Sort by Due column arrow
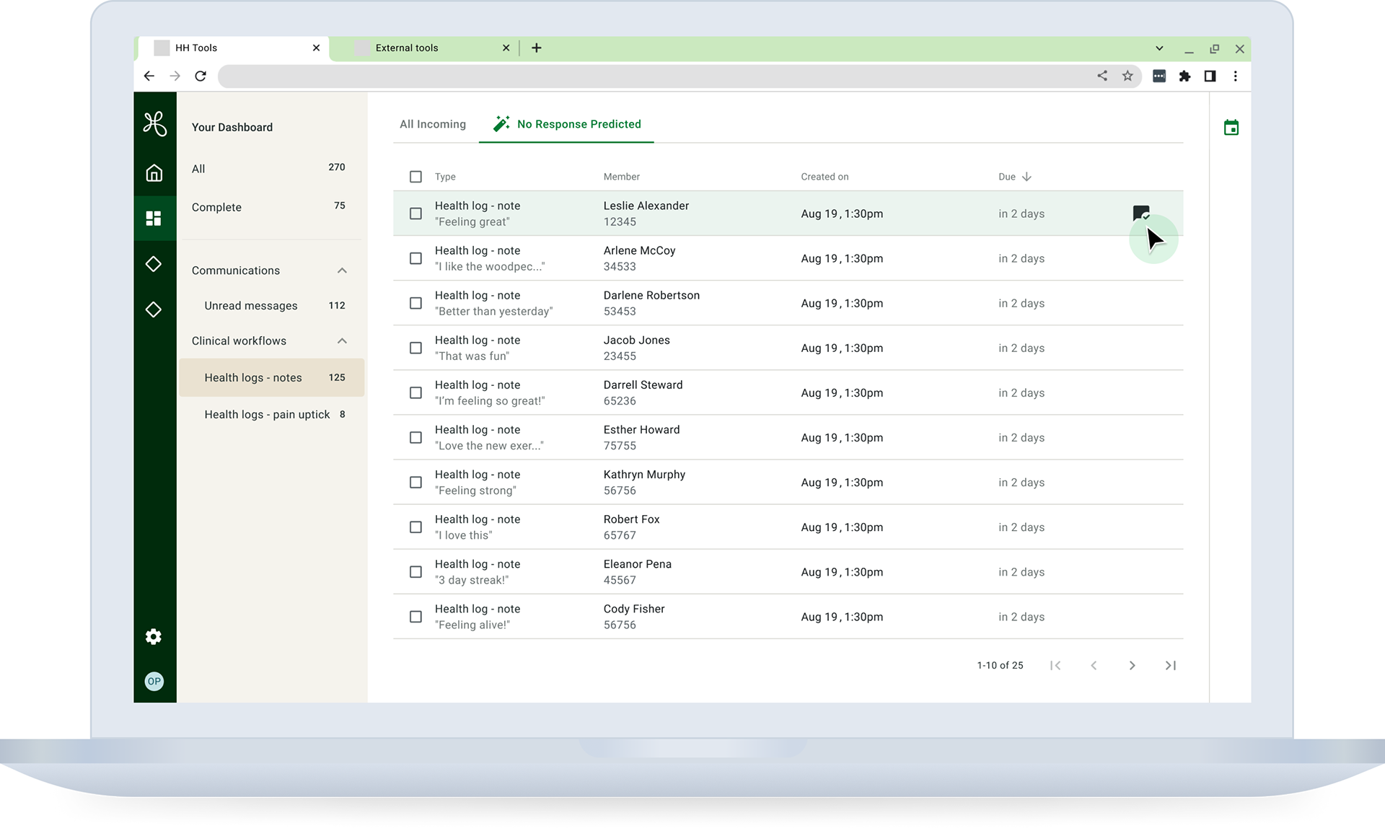Screen dimensions: 1385x831 tap(1026, 177)
